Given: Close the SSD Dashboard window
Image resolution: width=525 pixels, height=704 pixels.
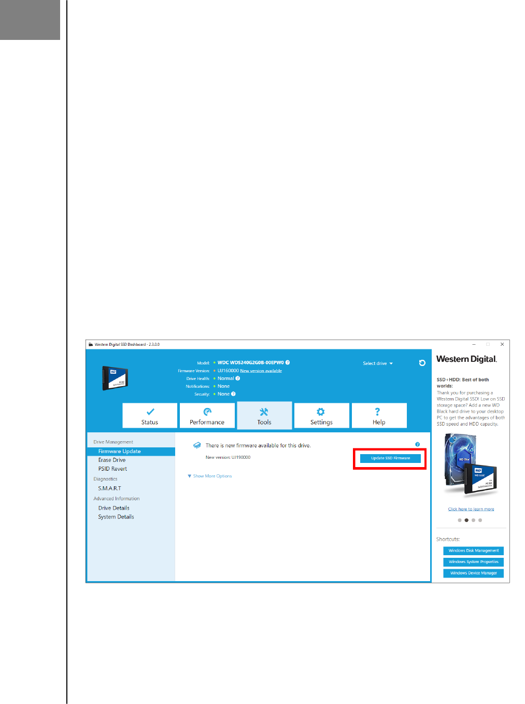Looking at the screenshot, I should click(502, 344).
